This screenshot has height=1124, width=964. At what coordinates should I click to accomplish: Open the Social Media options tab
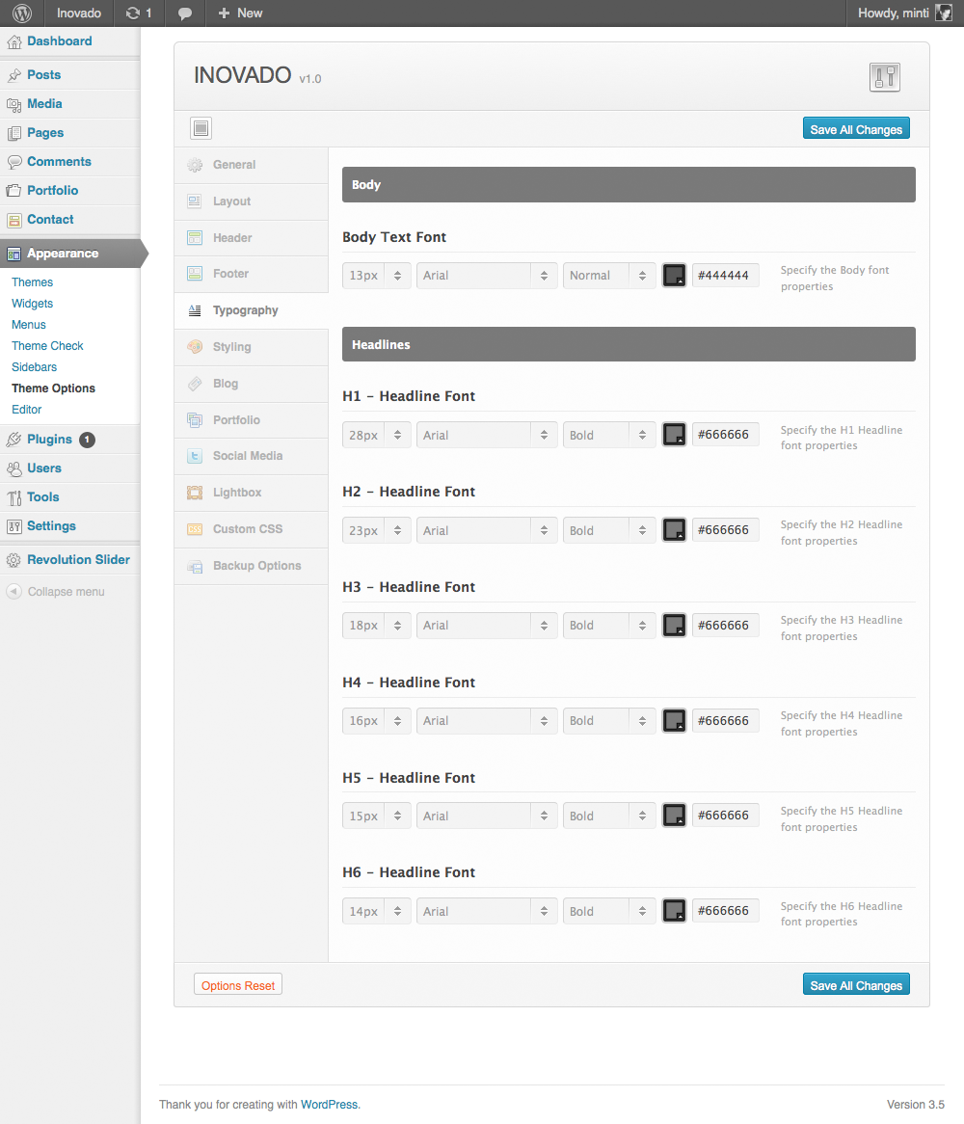[x=247, y=456]
